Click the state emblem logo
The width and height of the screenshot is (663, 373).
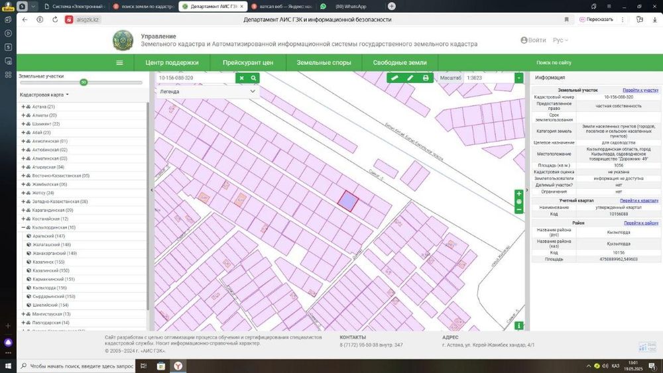(123, 40)
